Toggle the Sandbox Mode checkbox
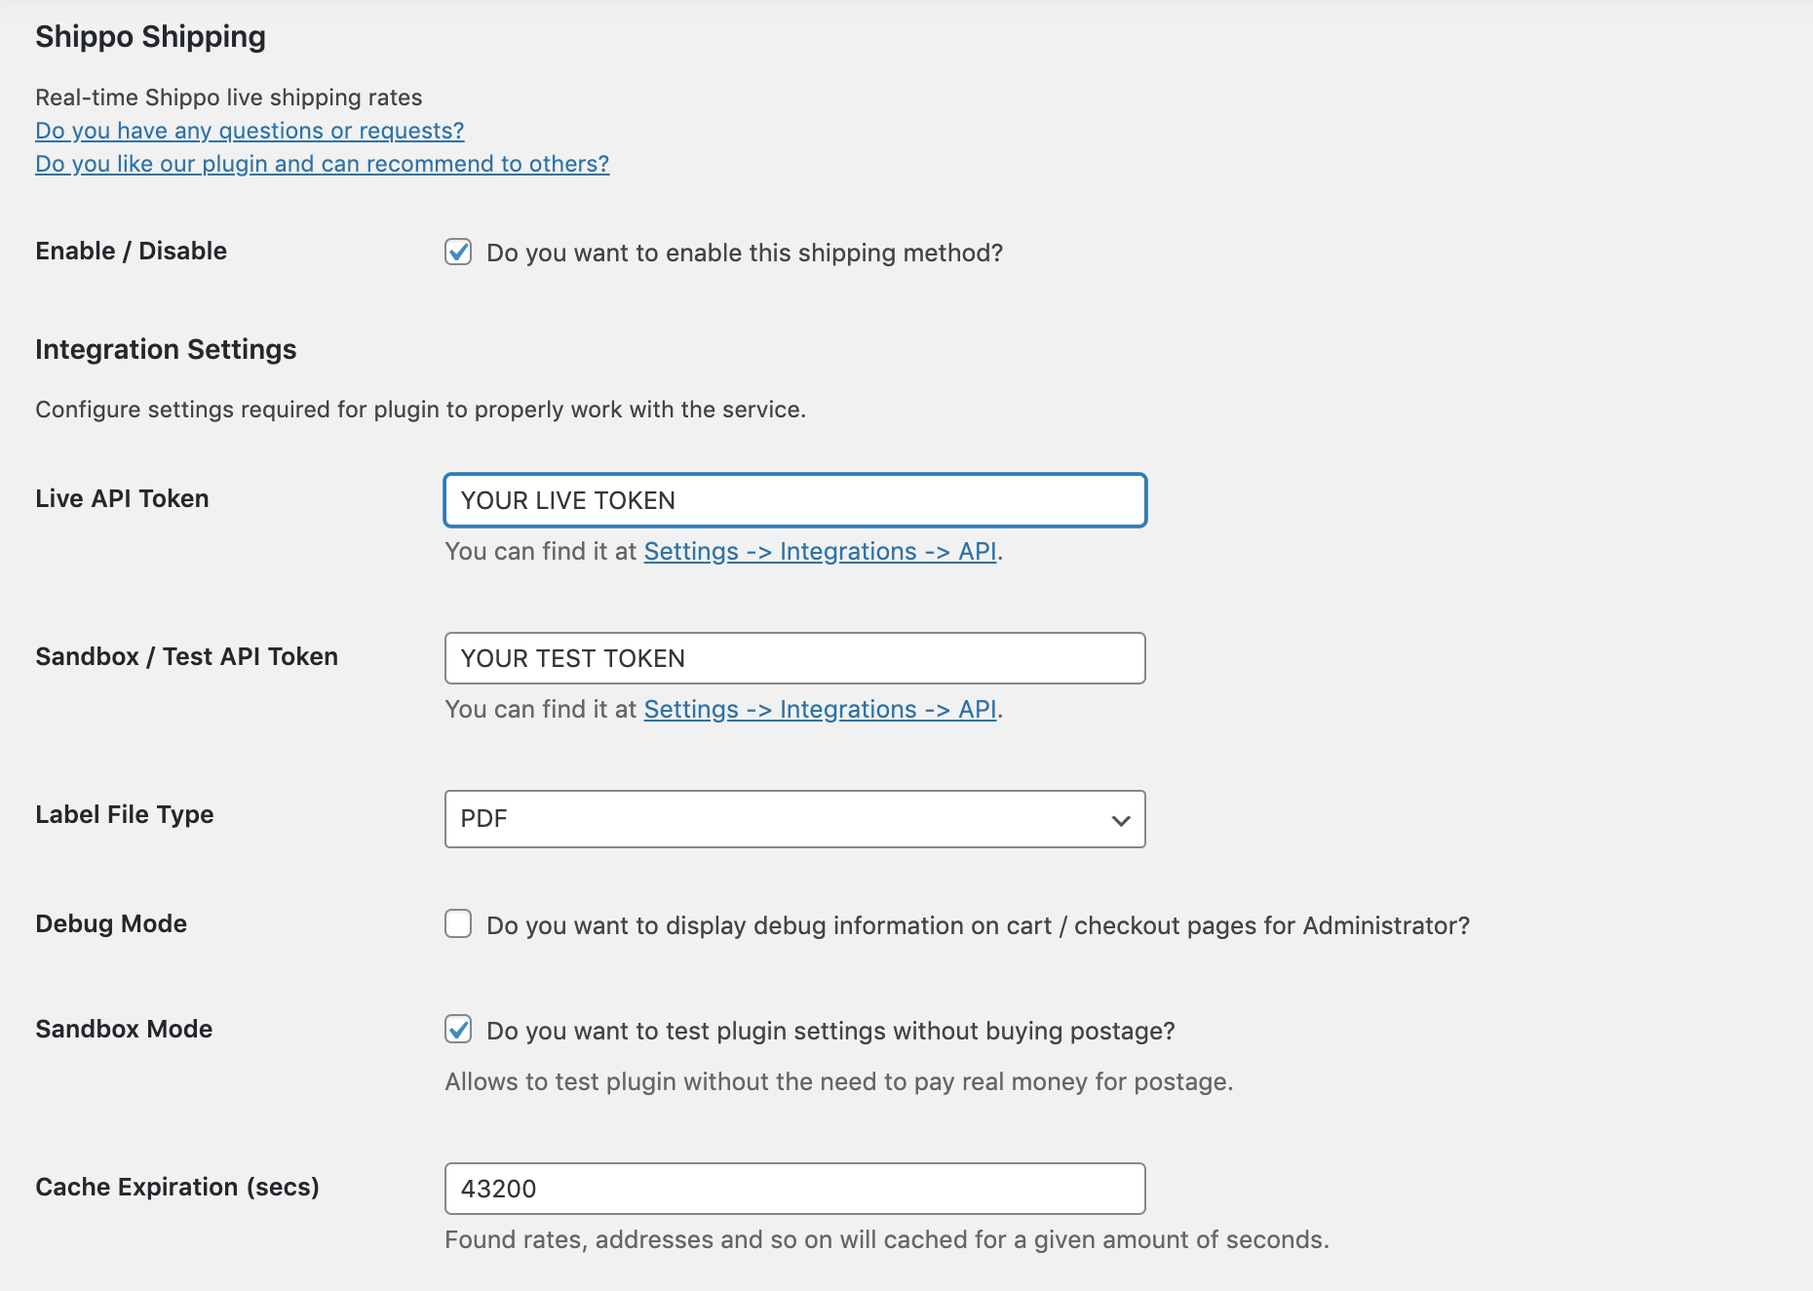The image size is (1813, 1291). pos(458,1029)
